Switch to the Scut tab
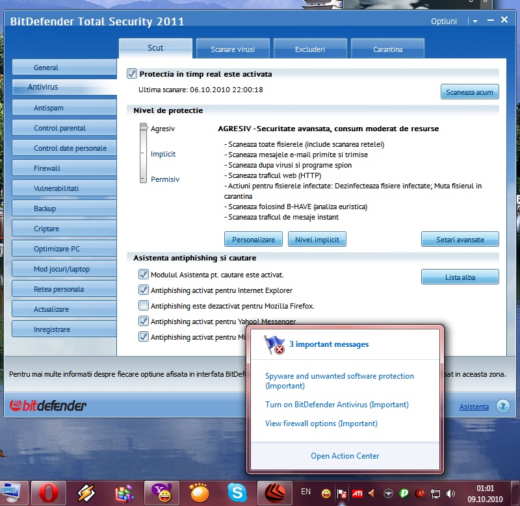The height and width of the screenshot is (506, 520). (155, 48)
